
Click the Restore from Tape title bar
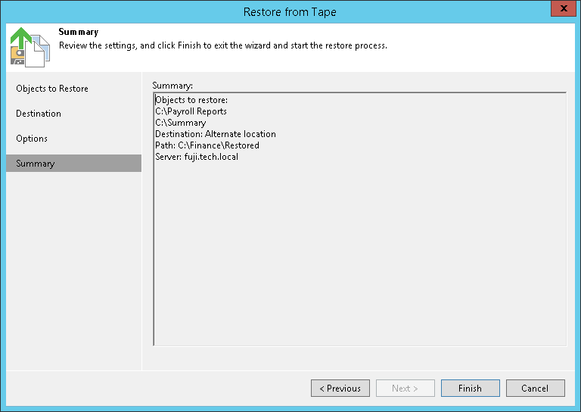(x=290, y=12)
